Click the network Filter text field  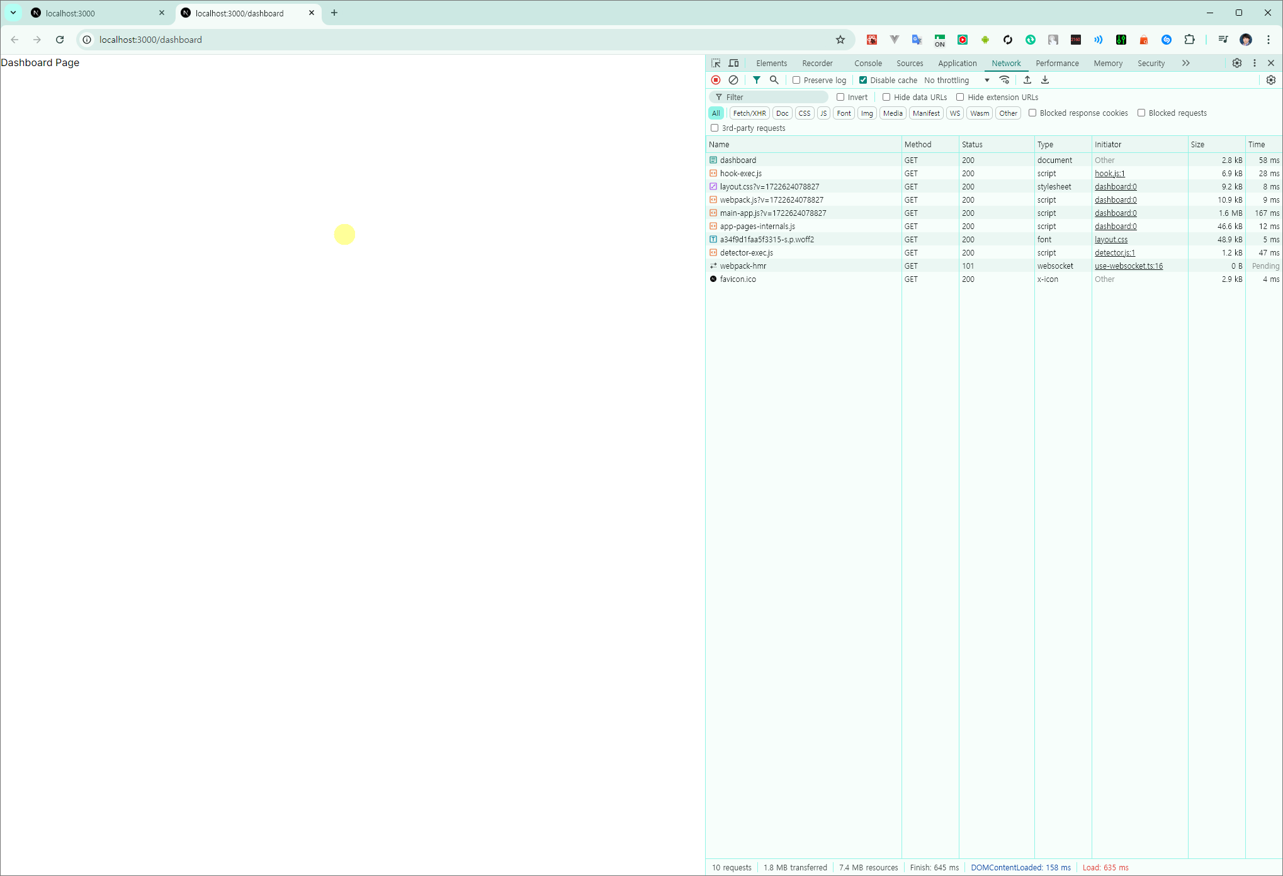point(774,97)
